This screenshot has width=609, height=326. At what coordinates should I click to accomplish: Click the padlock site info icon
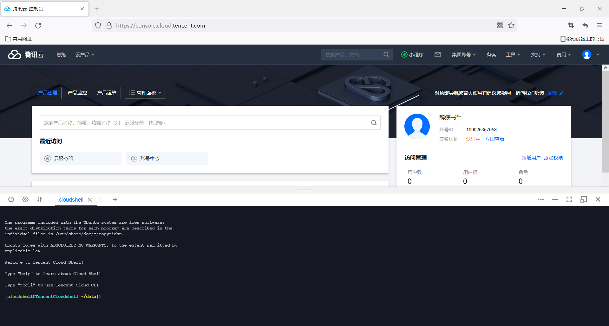click(109, 25)
